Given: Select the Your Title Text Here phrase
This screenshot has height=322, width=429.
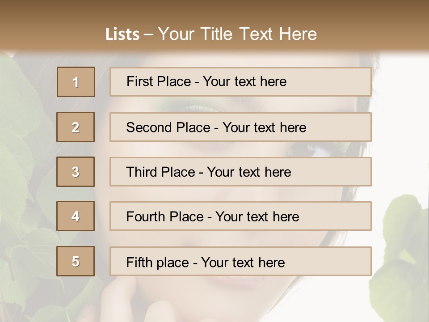Looking at the screenshot, I should pyautogui.click(x=237, y=34).
